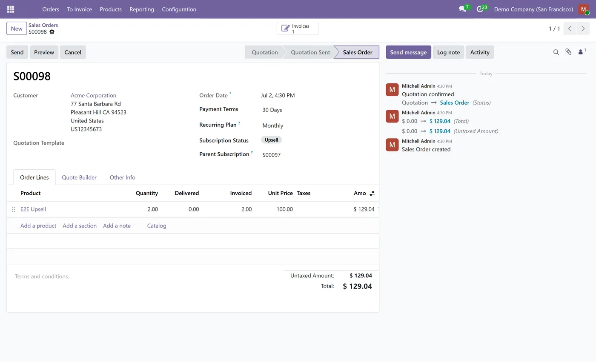596x362 pixels.
Task: Open the apps grid home menu
Action: tap(11, 9)
